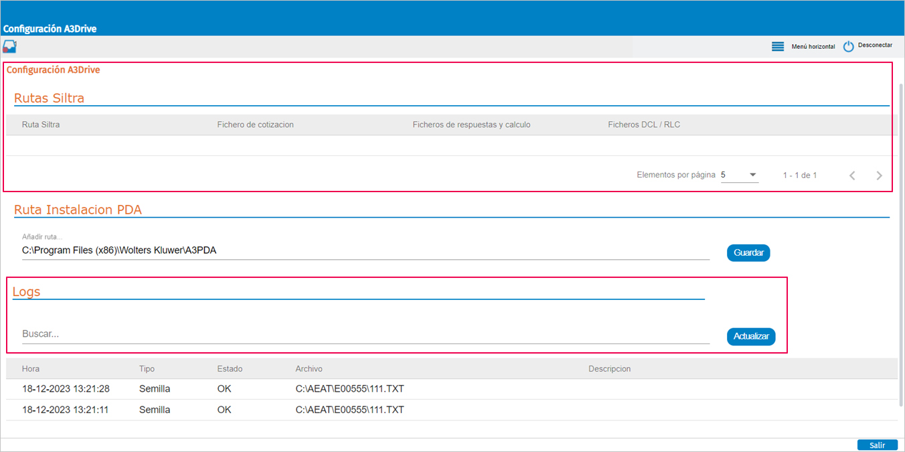The image size is (905, 452).
Task: Click the Estado column header in logs
Action: (230, 369)
